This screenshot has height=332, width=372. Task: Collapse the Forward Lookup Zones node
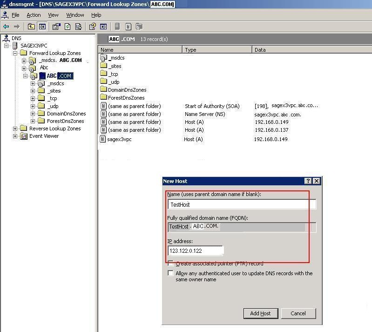coord(15,53)
